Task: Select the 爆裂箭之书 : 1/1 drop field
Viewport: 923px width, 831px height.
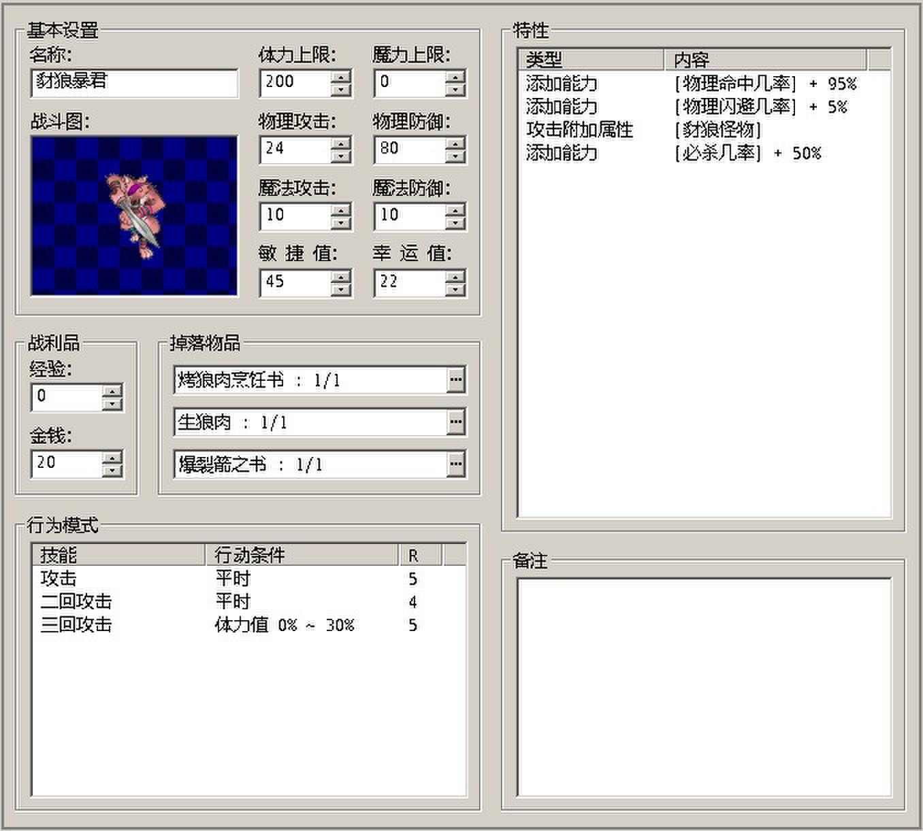Action: click(311, 464)
